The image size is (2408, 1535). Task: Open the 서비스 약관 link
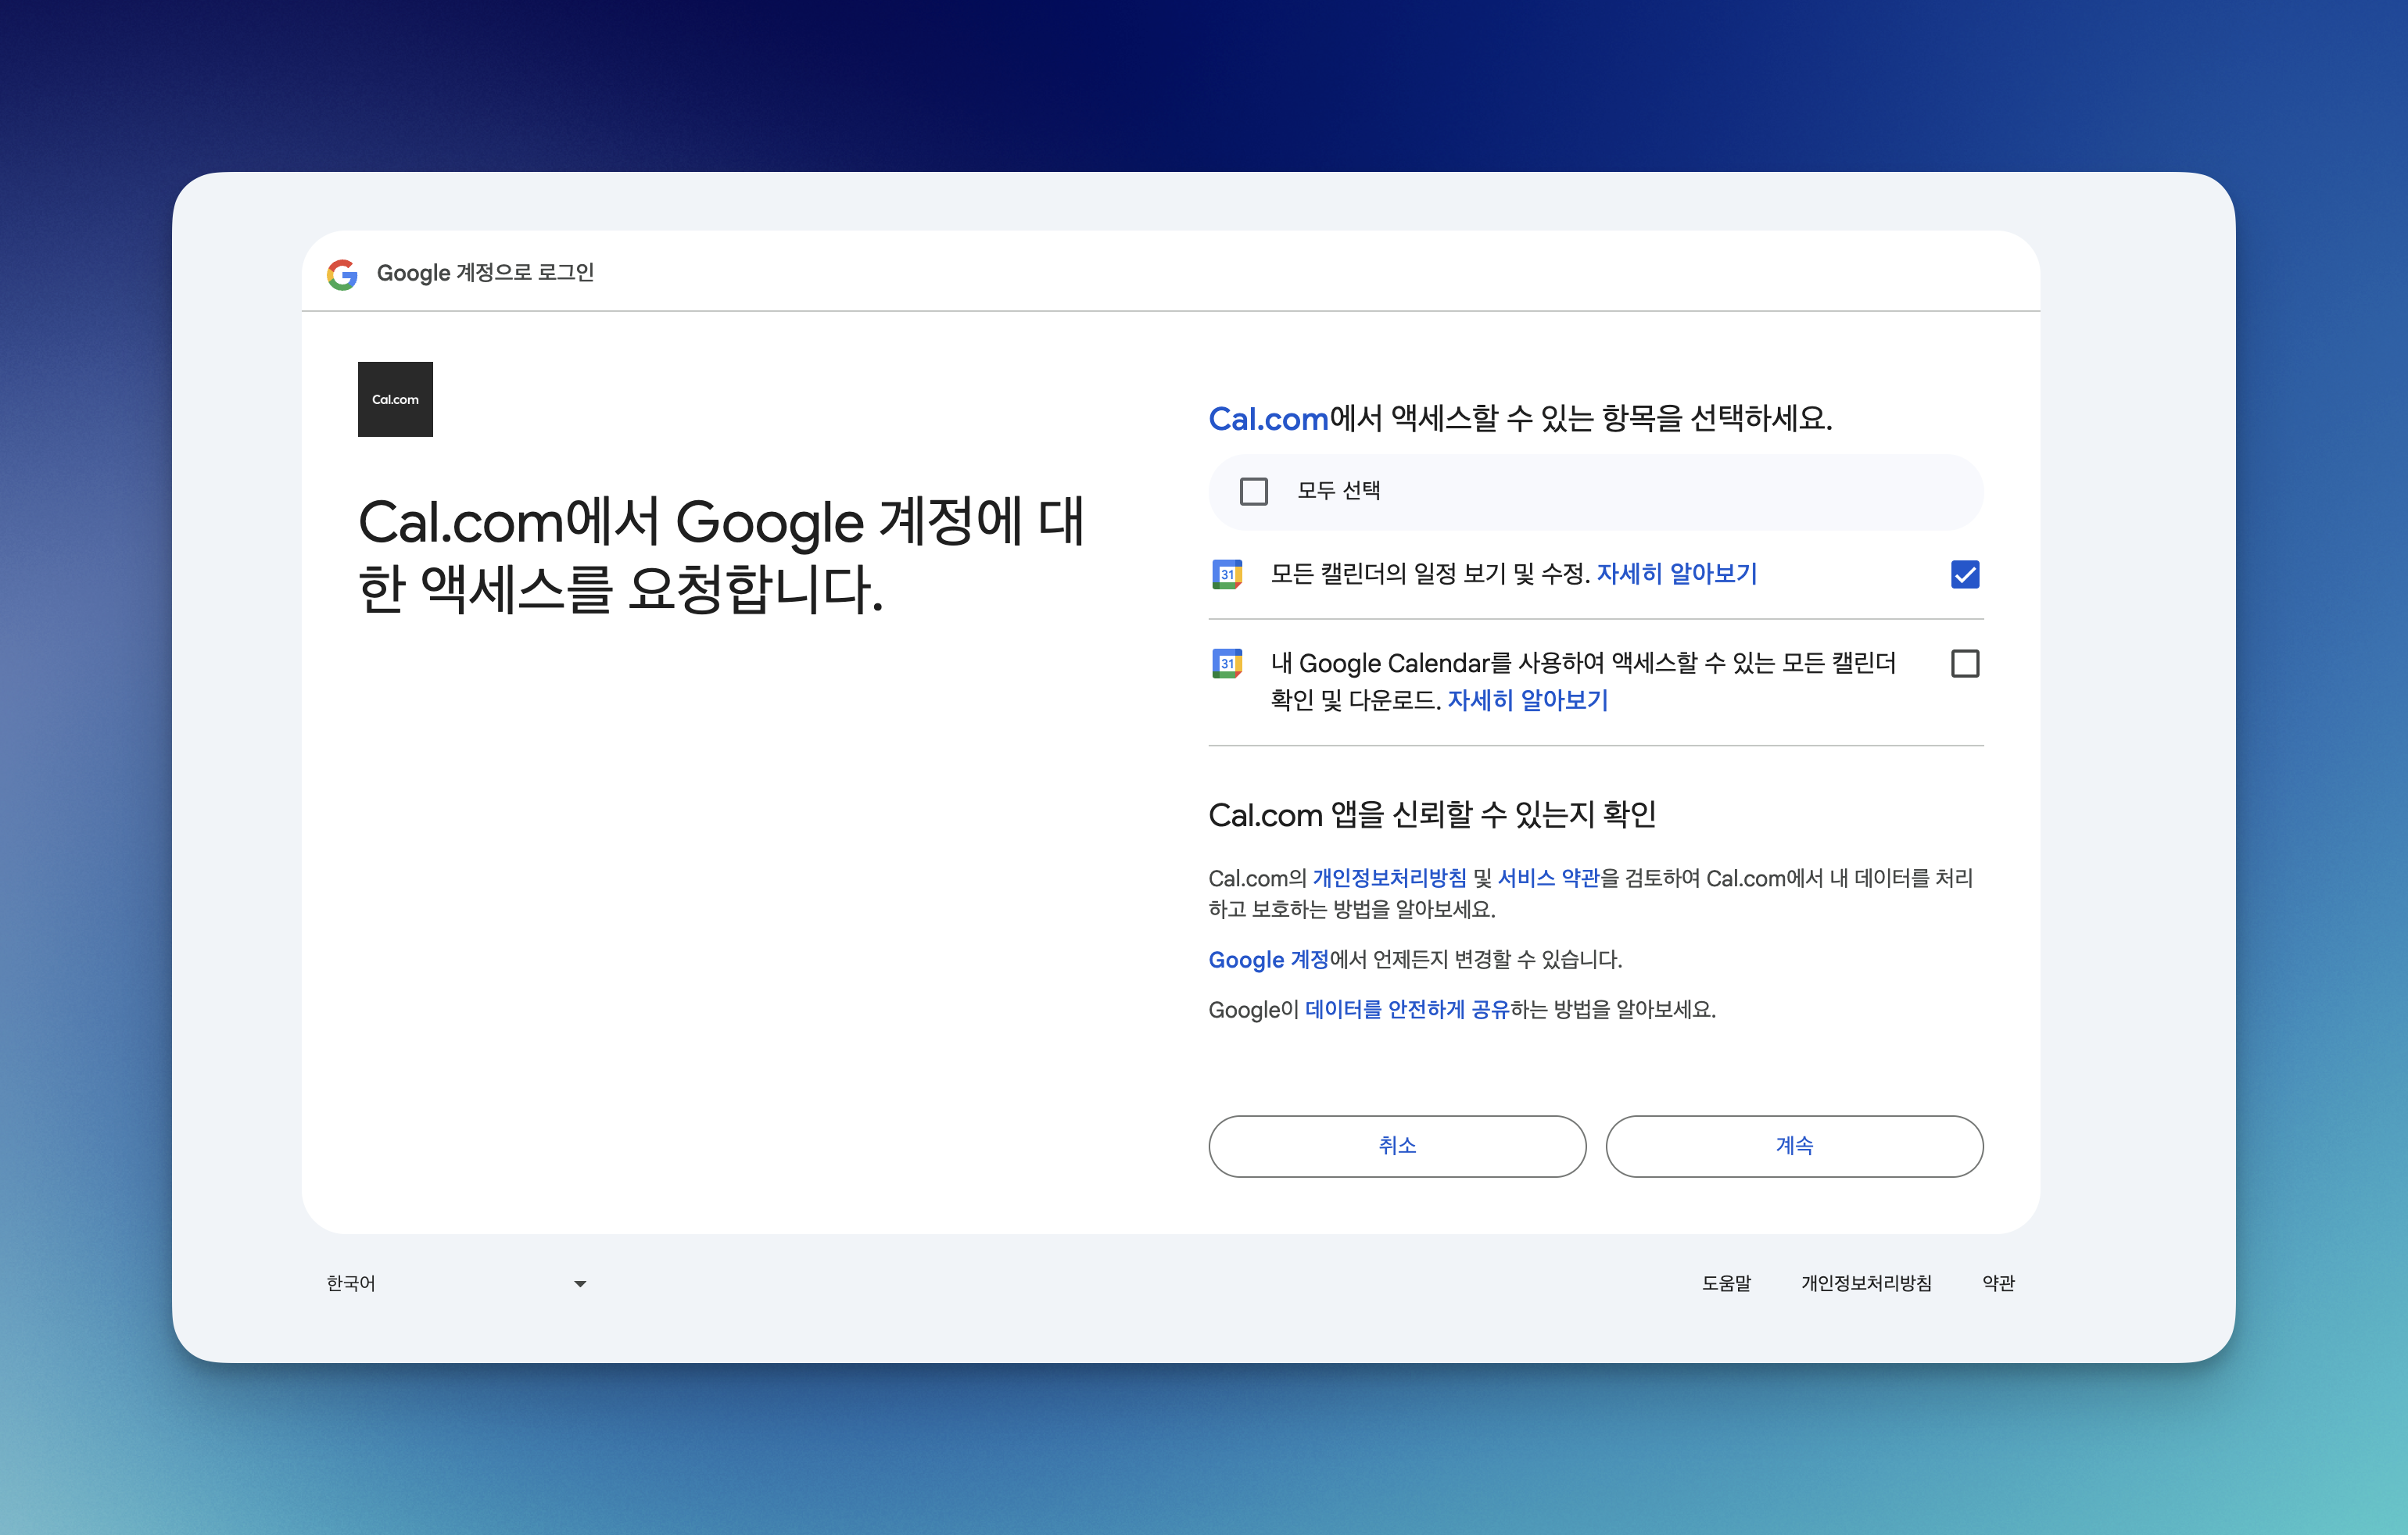(1548, 878)
